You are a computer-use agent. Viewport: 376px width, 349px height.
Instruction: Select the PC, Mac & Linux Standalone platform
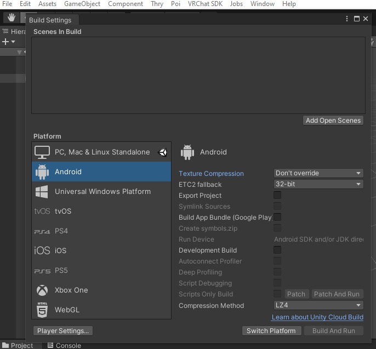click(101, 152)
